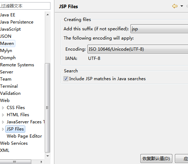Image resolution: width=188 pixels, height=164 pixels.
Task: Click the vertical scrollbar thumb in tree
Action: [48, 108]
